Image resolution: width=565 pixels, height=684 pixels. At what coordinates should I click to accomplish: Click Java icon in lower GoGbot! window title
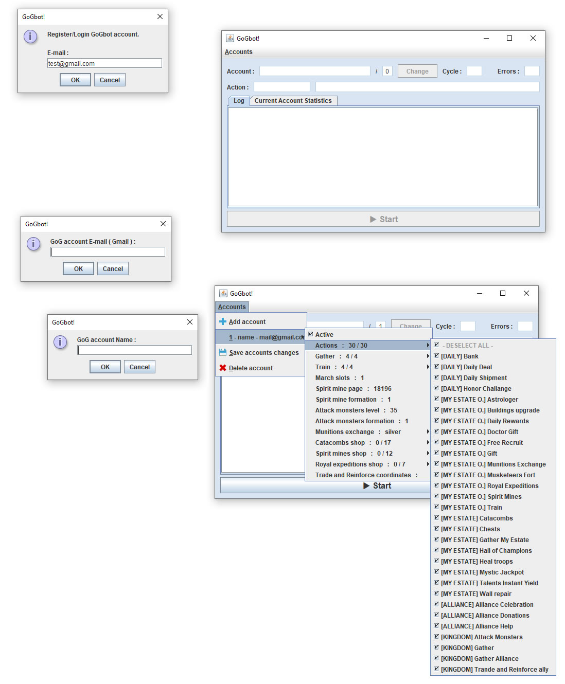coord(223,293)
